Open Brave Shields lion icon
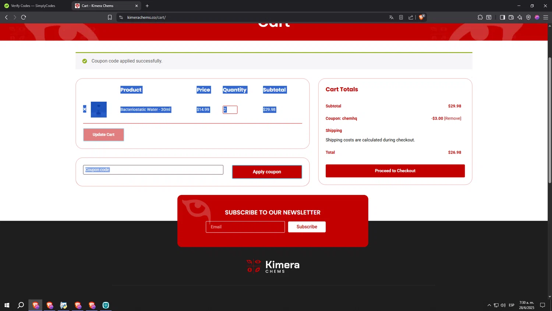This screenshot has height=311, width=552. pyautogui.click(x=422, y=17)
